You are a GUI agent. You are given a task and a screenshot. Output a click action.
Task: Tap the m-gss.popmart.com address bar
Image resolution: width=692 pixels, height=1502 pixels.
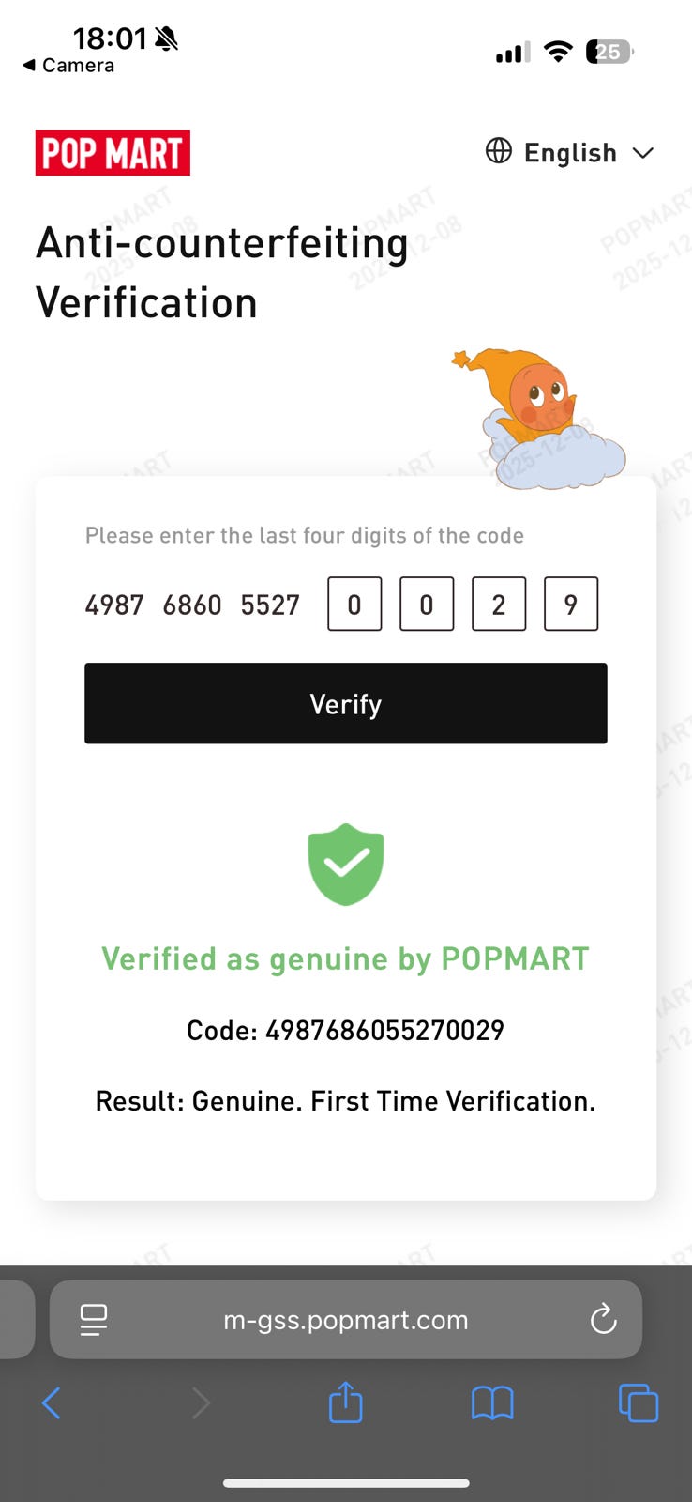346,1320
